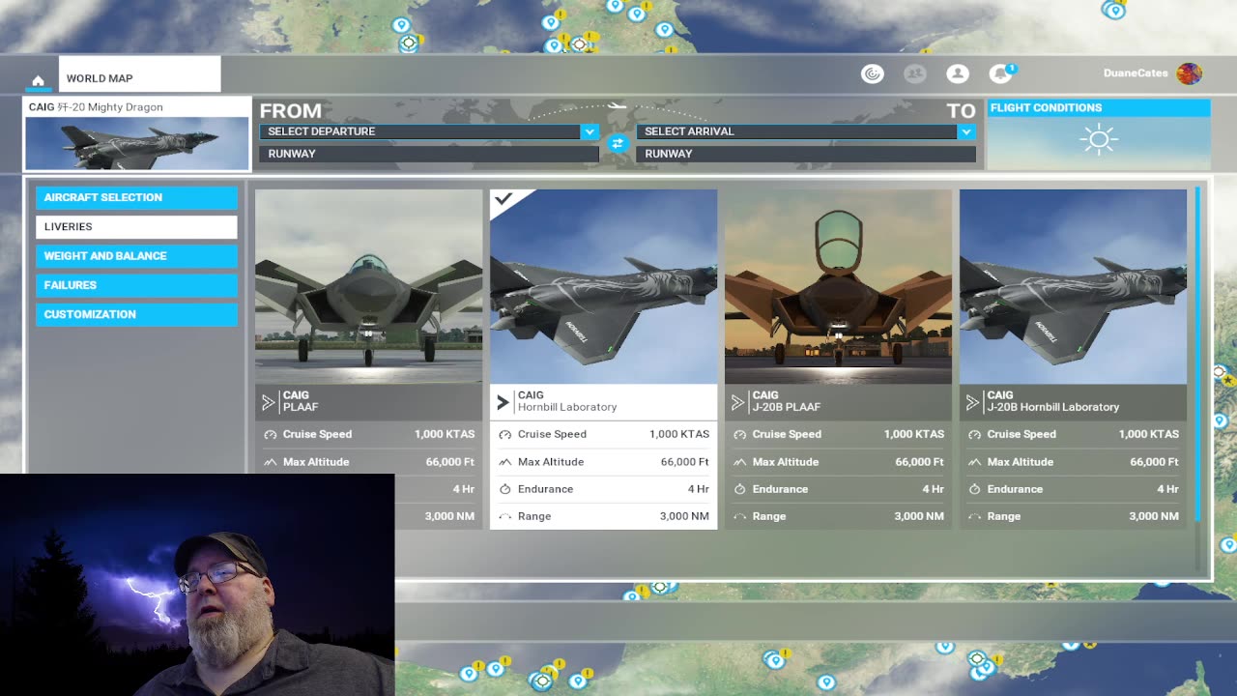The image size is (1237, 696).
Task: Open the user profile icon
Action: pyautogui.click(x=958, y=73)
